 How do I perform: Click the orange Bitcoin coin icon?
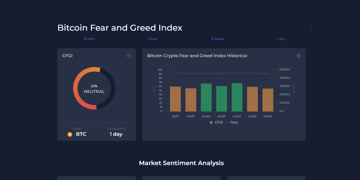(x=70, y=134)
